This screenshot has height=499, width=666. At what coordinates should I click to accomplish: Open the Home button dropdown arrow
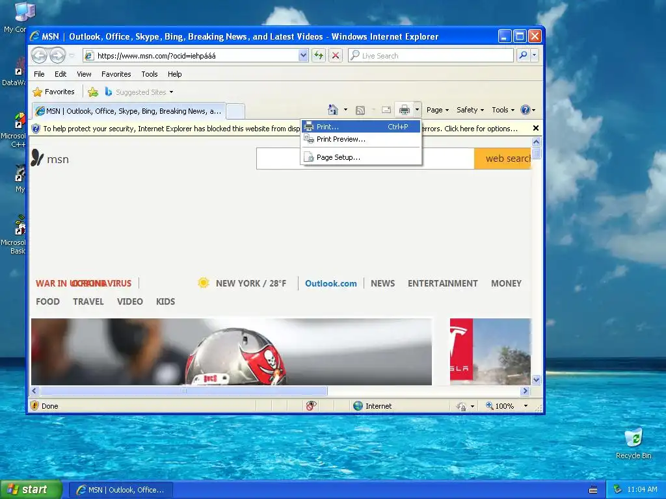tap(345, 110)
